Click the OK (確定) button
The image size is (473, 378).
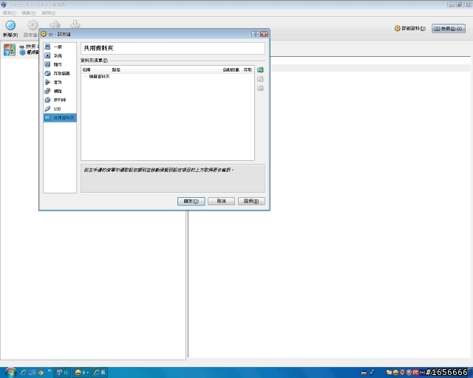[x=191, y=201]
